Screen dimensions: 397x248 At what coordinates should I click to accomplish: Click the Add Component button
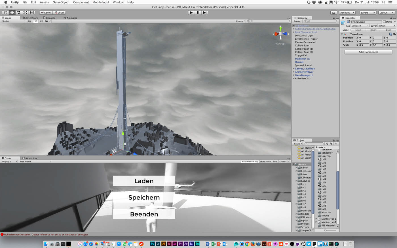(368, 52)
